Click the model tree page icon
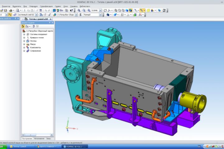The height and width of the screenshot is (149, 224). 34,26
